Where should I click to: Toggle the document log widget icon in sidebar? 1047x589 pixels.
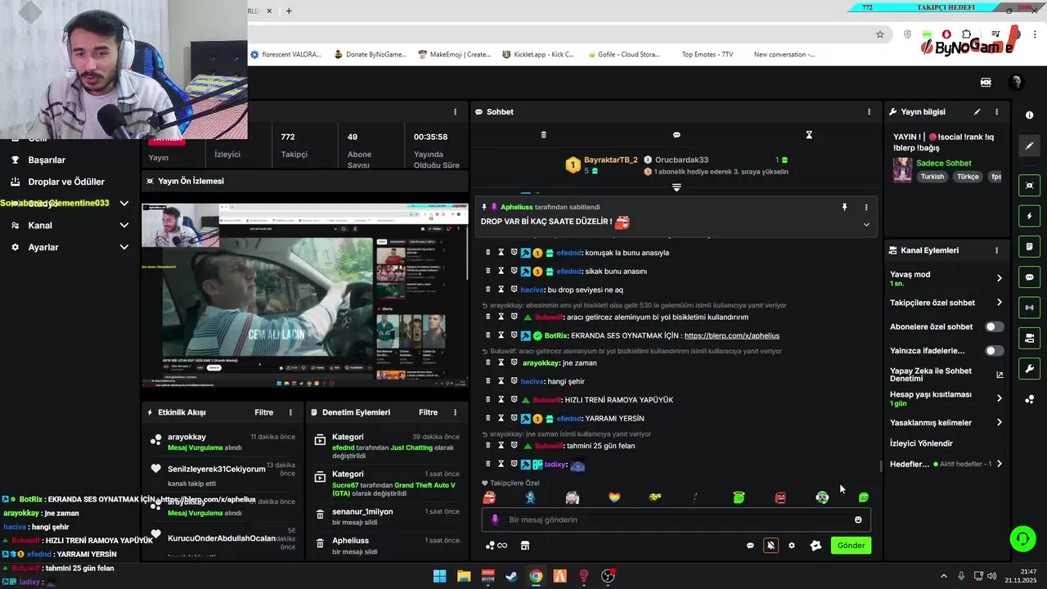1029,246
